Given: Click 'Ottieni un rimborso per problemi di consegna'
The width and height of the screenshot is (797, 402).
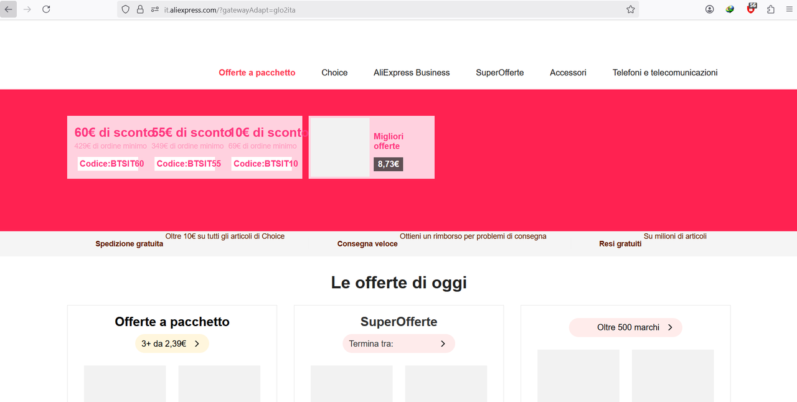Looking at the screenshot, I should (x=473, y=236).
